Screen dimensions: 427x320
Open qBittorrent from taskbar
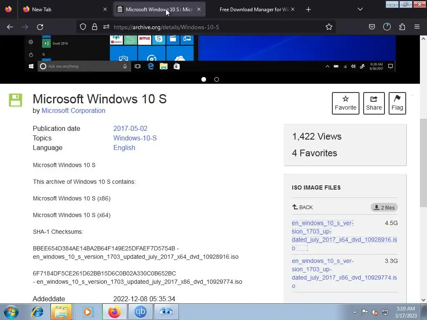coord(140,312)
